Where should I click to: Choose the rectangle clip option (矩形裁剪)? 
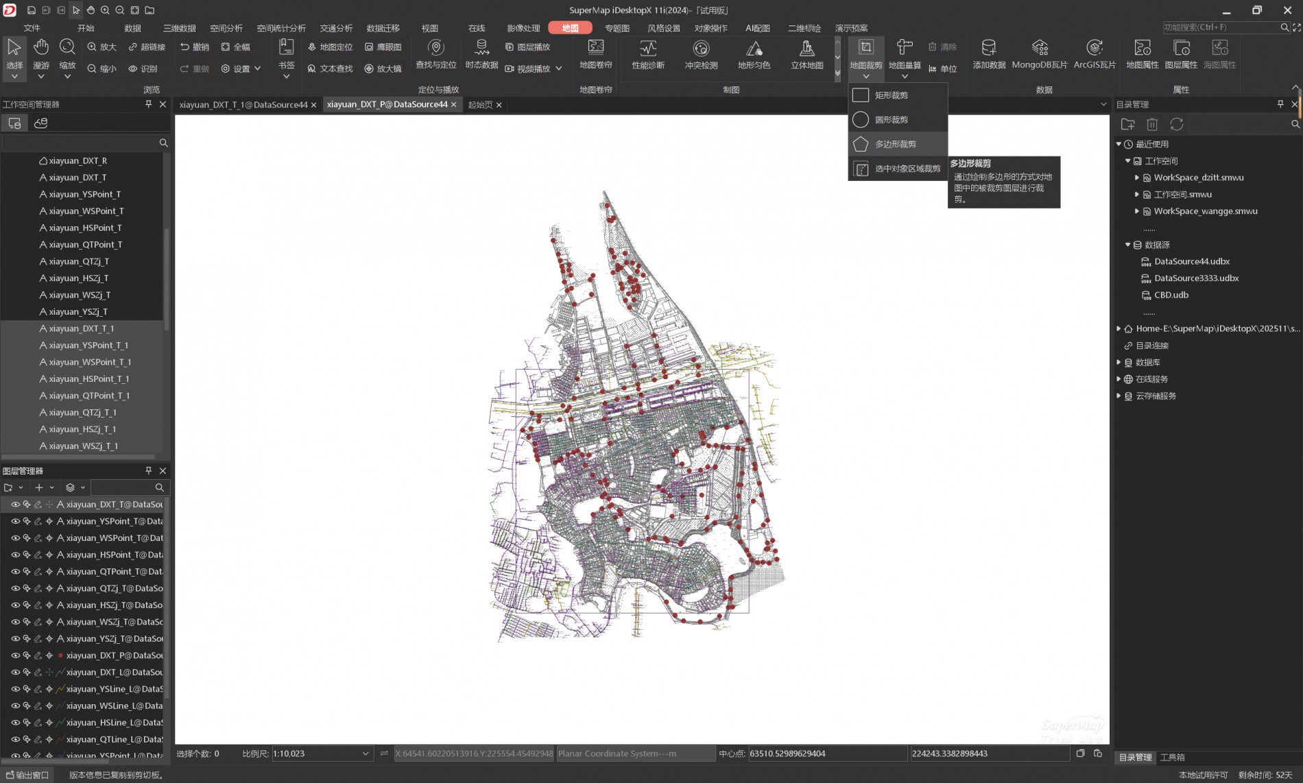point(891,95)
